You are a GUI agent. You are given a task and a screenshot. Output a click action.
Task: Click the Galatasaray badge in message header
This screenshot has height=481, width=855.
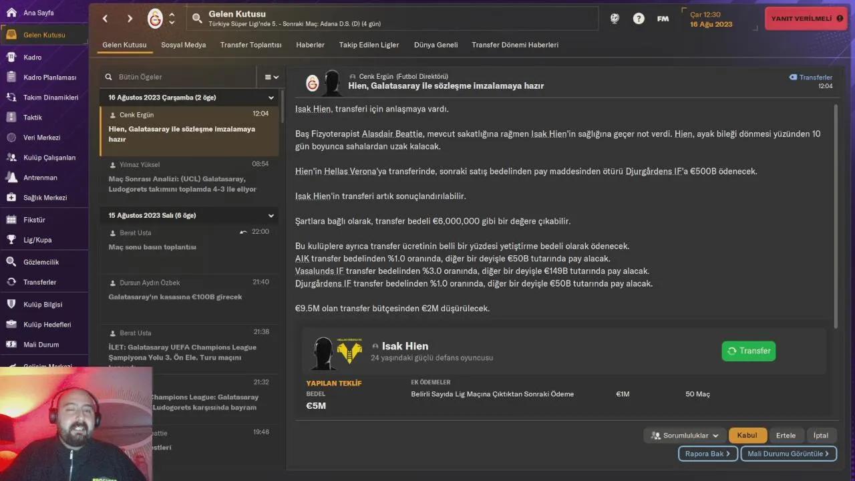[x=313, y=83]
